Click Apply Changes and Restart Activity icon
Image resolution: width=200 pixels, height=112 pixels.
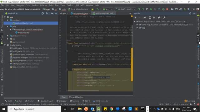pos(143,9)
